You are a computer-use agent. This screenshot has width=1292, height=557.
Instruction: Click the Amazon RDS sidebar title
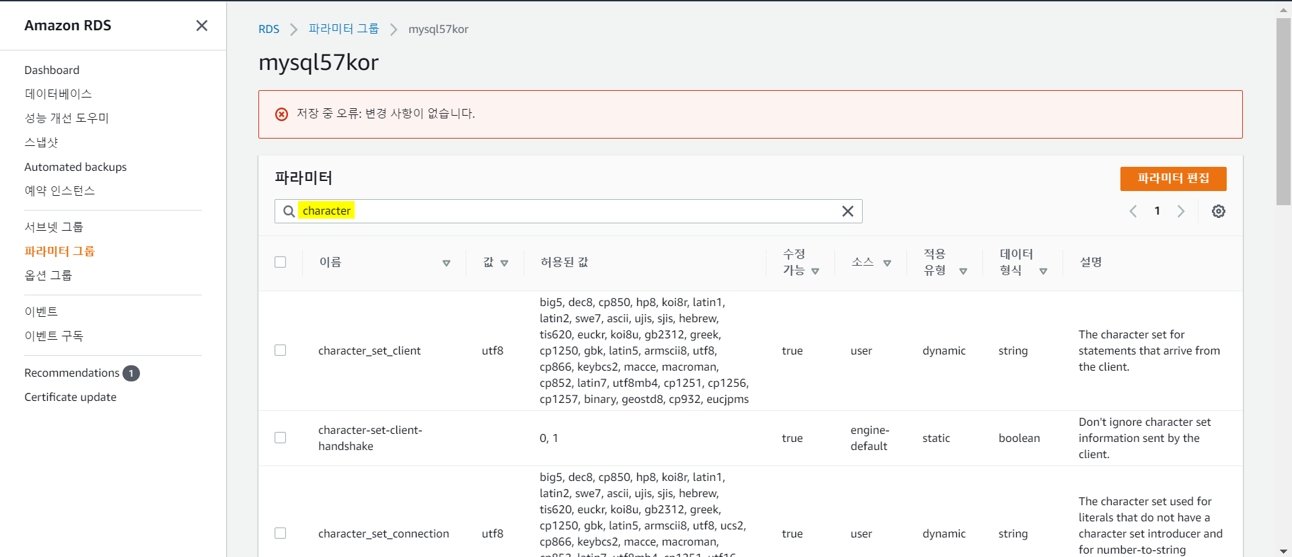[68, 26]
